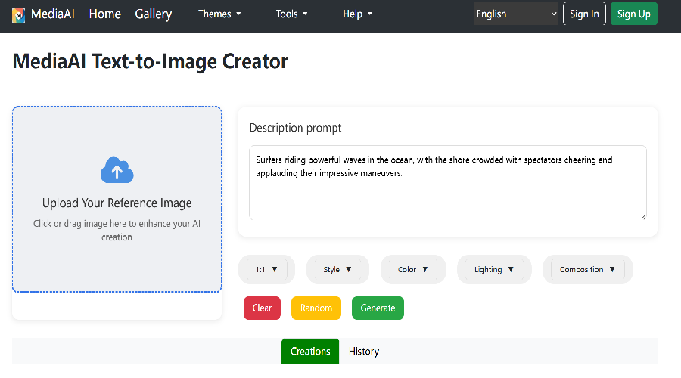This screenshot has height=378, width=681.
Task: Click the Upload Your Reference Image area
Action: (x=117, y=199)
